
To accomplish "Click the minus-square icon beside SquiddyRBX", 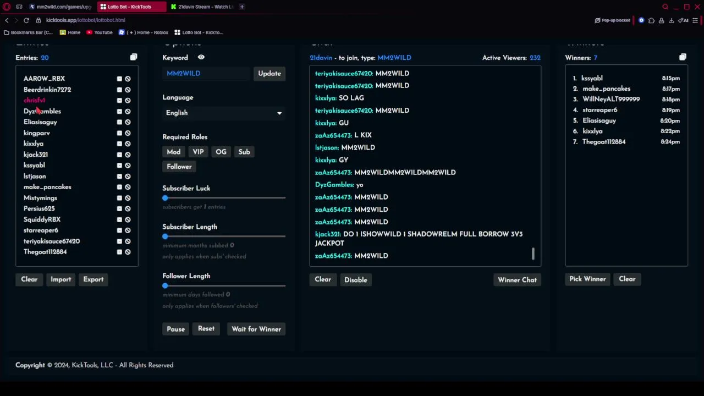I will point(119,219).
